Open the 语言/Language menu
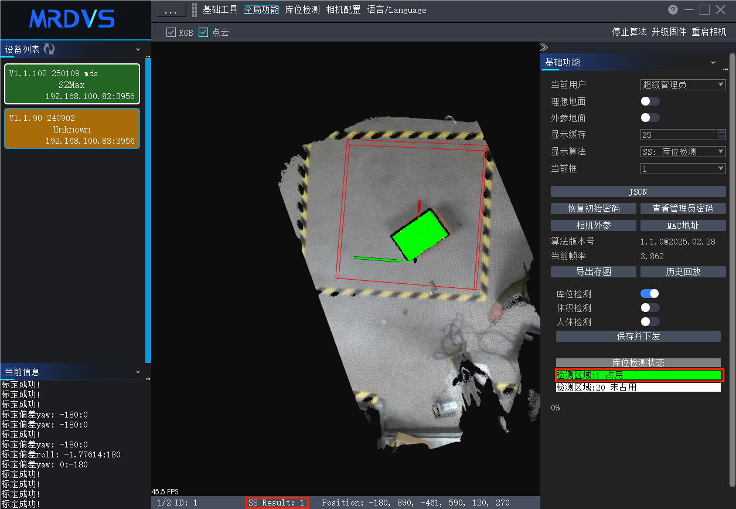 point(397,10)
